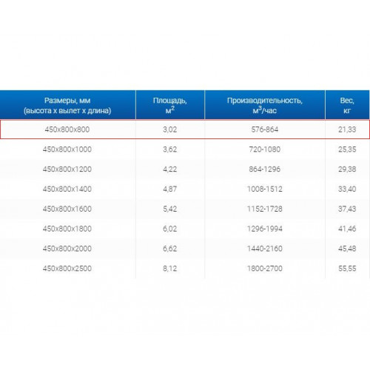This screenshot has width=370, height=370.
Task: Click the area value 8,12
Action: click(x=170, y=269)
